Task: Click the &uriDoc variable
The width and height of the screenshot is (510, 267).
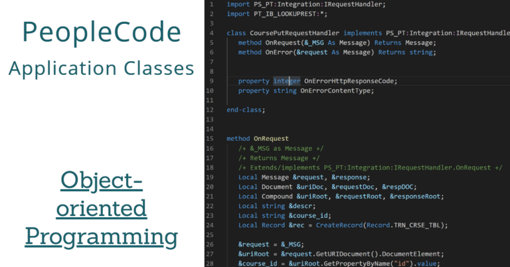Action: coord(310,187)
